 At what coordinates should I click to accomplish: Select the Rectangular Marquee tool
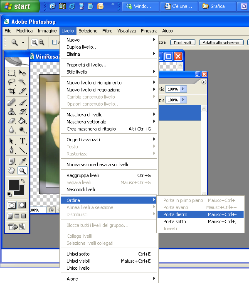click(x=12, y=73)
